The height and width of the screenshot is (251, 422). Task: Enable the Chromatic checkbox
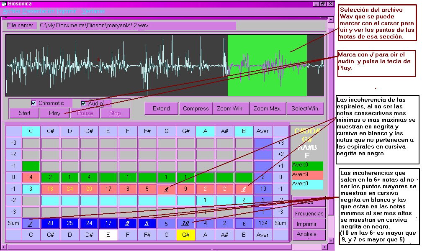click(x=34, y=103)
